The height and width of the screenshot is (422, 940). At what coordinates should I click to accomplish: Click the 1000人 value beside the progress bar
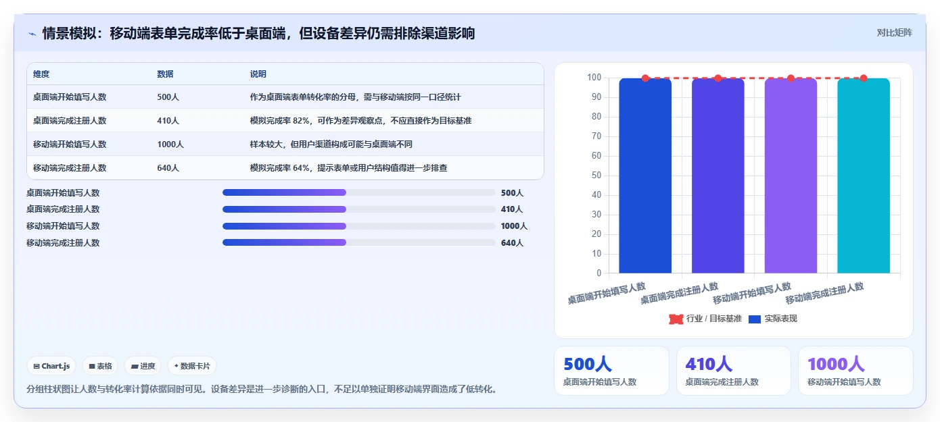(514, 226)
